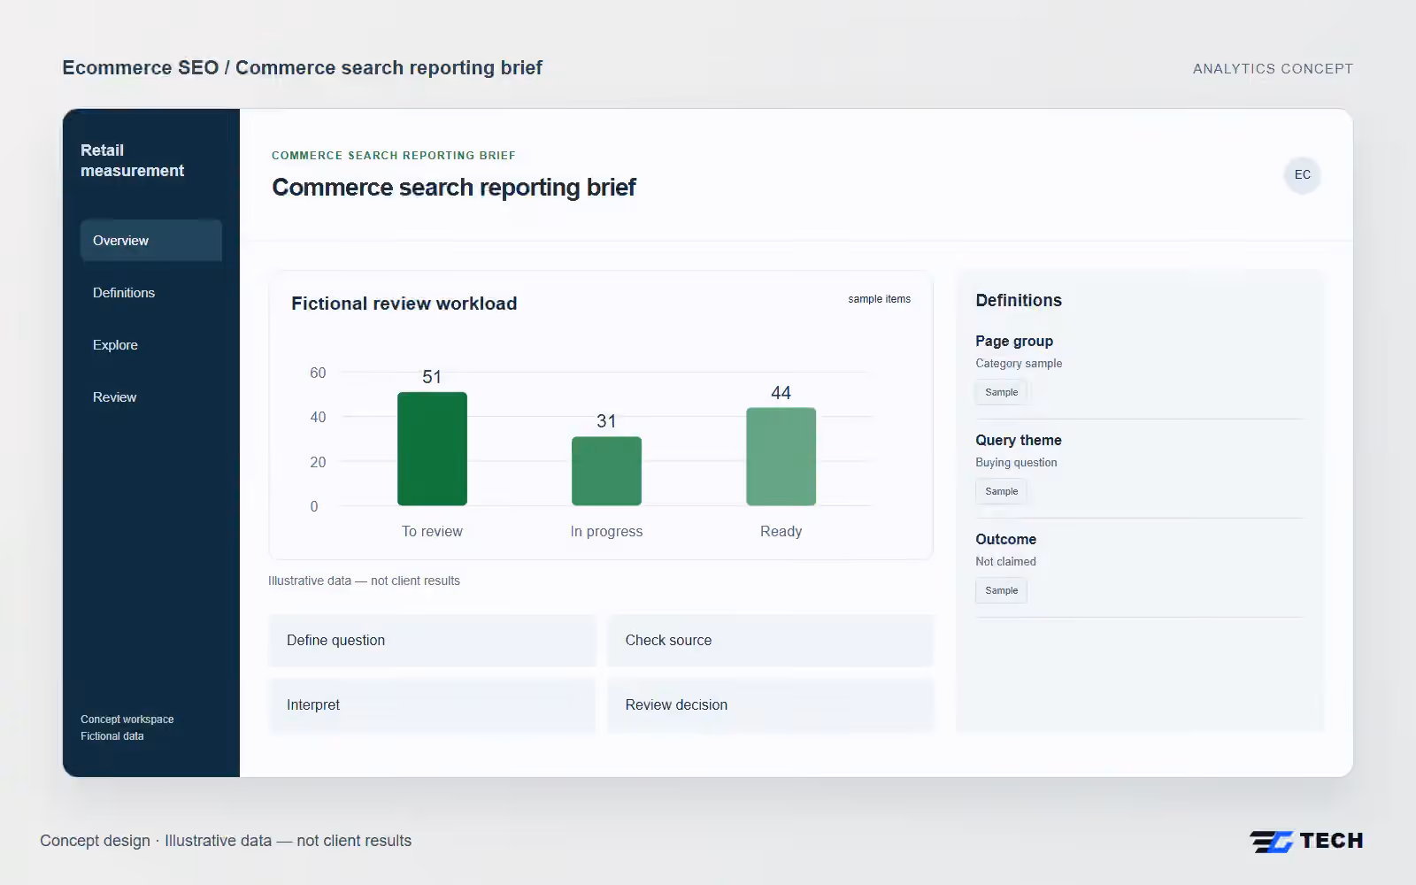Click the Sample tag under Query theme
1416x885 pixels.
tap(1001, 491)
